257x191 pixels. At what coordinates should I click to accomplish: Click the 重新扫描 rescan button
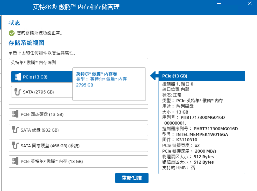pyautogui.click(x=132, y=178)
